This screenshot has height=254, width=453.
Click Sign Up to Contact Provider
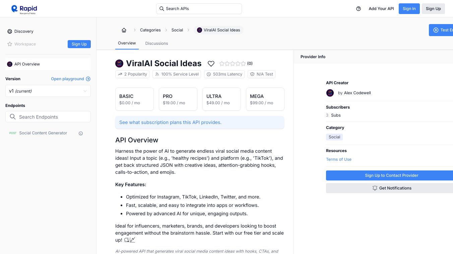point(391,175)
